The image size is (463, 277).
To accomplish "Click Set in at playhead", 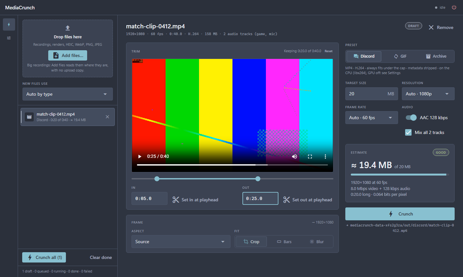I will [195, 200].
